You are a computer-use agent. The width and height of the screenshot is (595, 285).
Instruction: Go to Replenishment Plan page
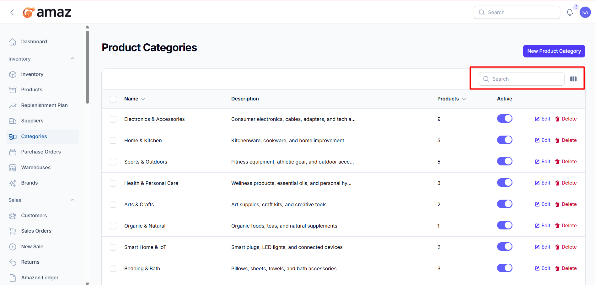tap(44, 105)
